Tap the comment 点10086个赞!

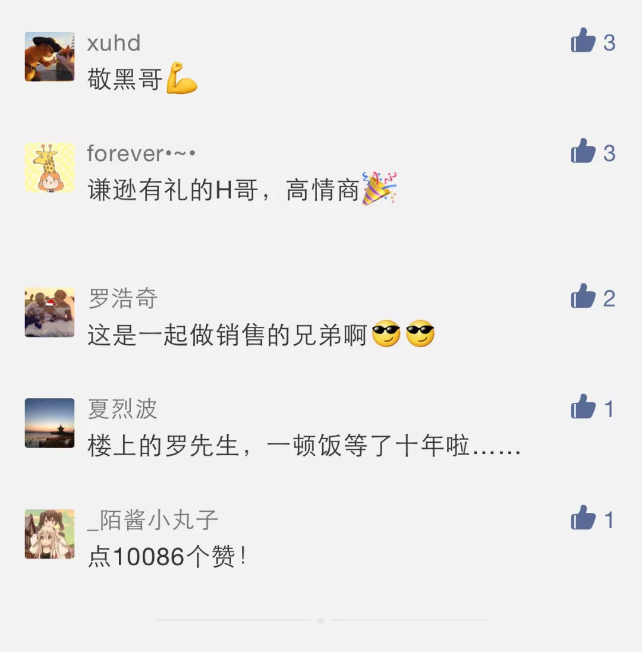click(x=167, y=556)
